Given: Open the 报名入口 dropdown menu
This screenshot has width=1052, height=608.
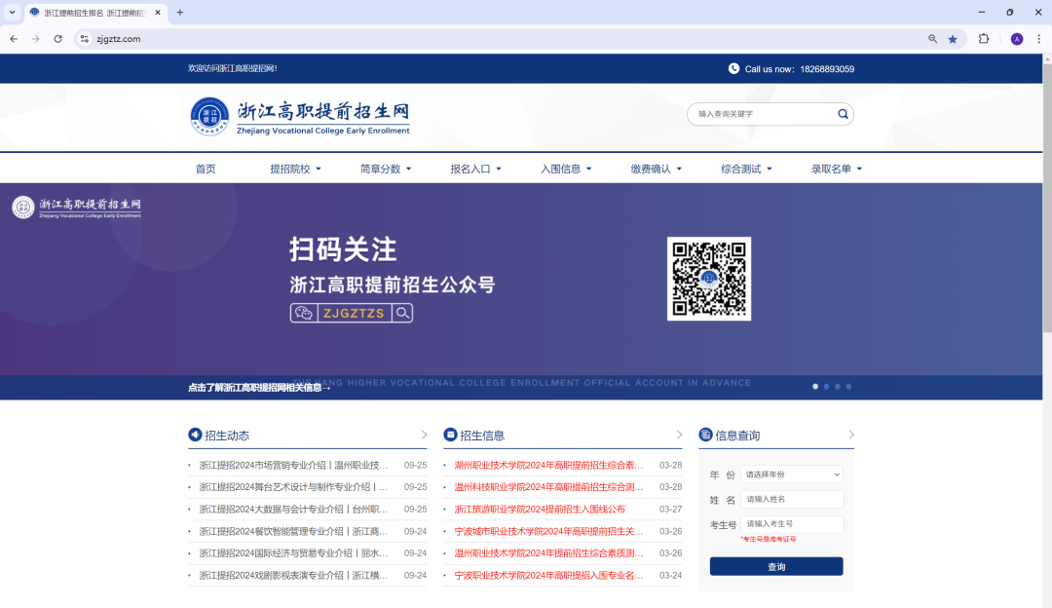Looking at the screenshot, I should (475, 170).
